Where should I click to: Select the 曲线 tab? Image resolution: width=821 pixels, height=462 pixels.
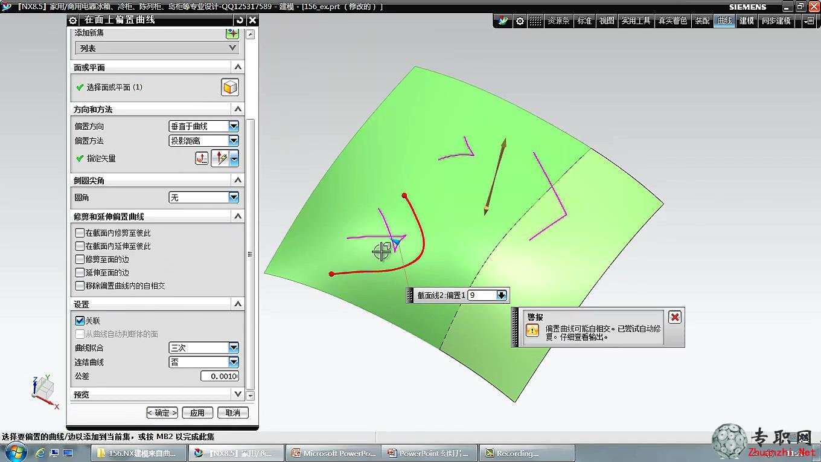click(724, 21)
